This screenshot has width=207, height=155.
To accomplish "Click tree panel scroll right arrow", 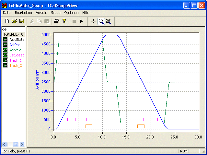I will click(x=22, y=144).
